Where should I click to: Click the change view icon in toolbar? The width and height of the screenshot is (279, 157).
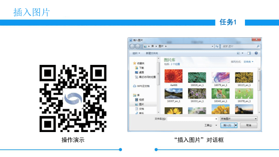[238, 53]
